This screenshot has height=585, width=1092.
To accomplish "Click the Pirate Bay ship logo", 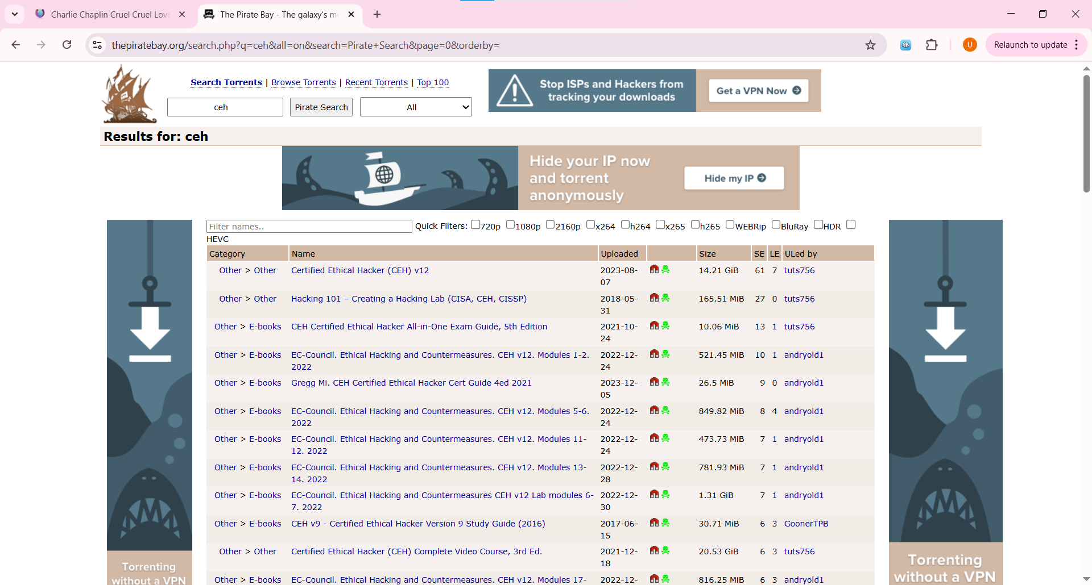I will pyautogui.click(x=129, y=94).
